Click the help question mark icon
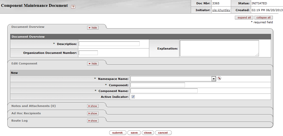The height and width of the screenshot is (136, 283). [x=73, y=7]
